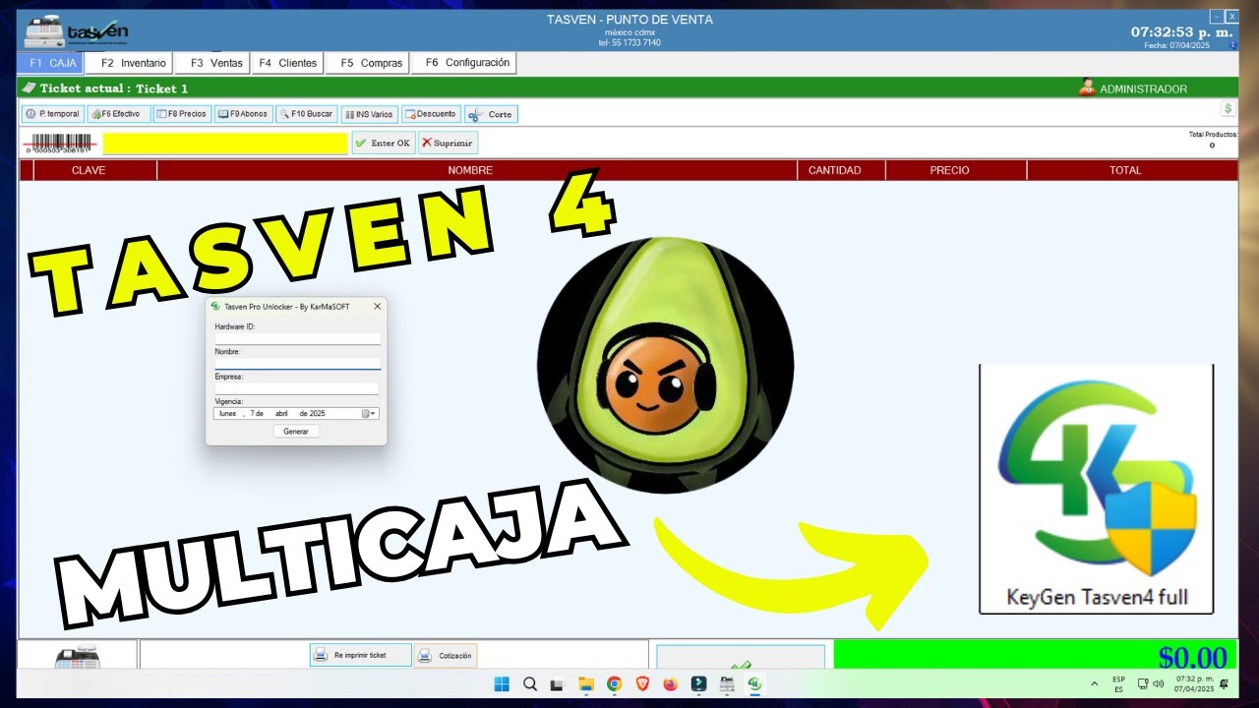
Task: Click the ADMINISTRADOR user icon
Action: tap(1087, 88)
